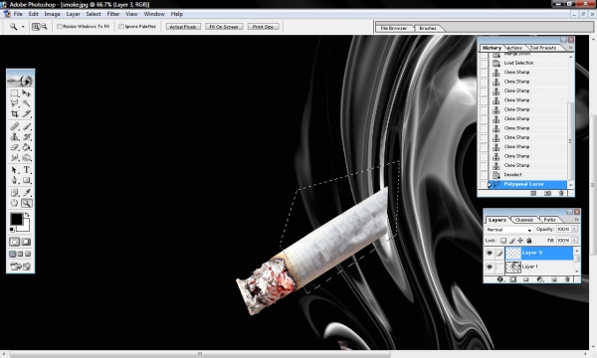This screenshot has width=597, height=358.
Task: Select the Brush tool
Action: (x=26, y=126)
